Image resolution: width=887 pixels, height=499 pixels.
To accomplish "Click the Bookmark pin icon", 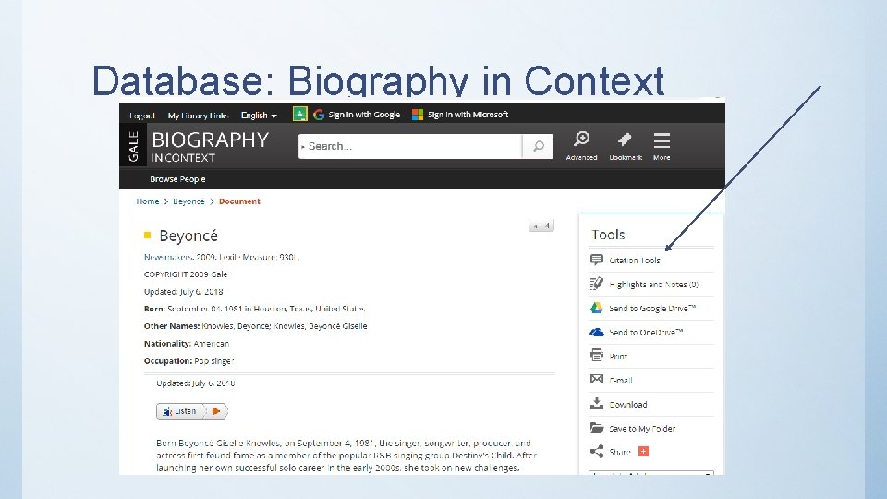I will pyautogui.click(x=625, y=140).
